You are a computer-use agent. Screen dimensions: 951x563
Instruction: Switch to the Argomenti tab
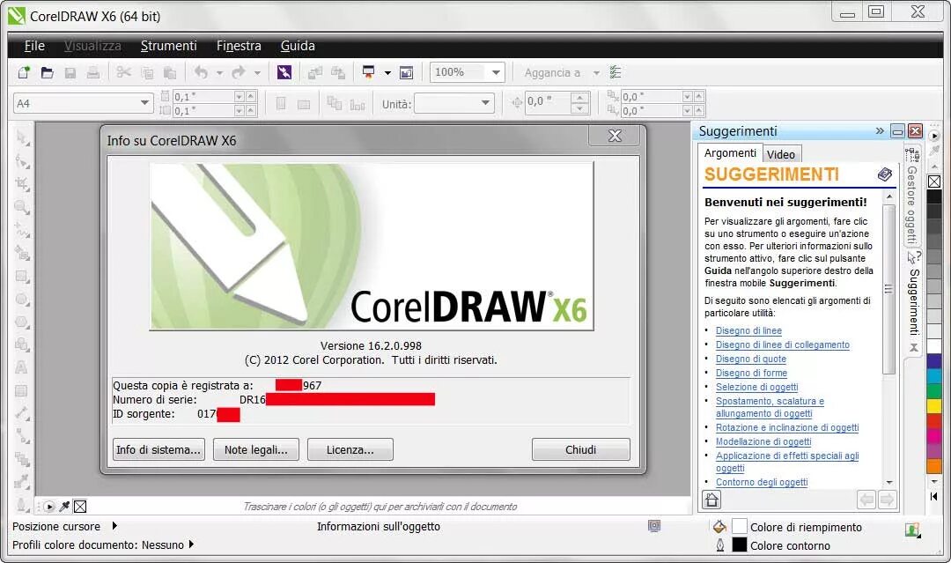[x=730, y=153]
